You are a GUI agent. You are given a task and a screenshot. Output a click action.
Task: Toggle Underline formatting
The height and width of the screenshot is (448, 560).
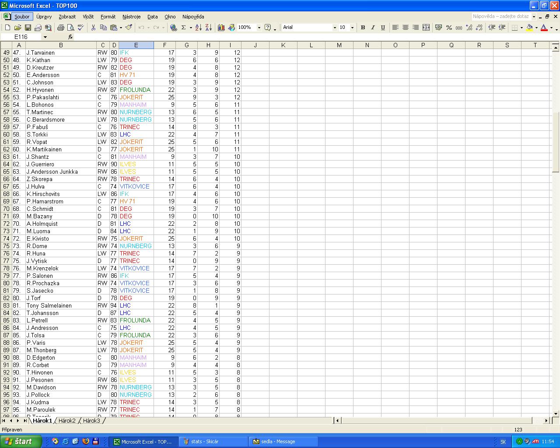point(383,28)
